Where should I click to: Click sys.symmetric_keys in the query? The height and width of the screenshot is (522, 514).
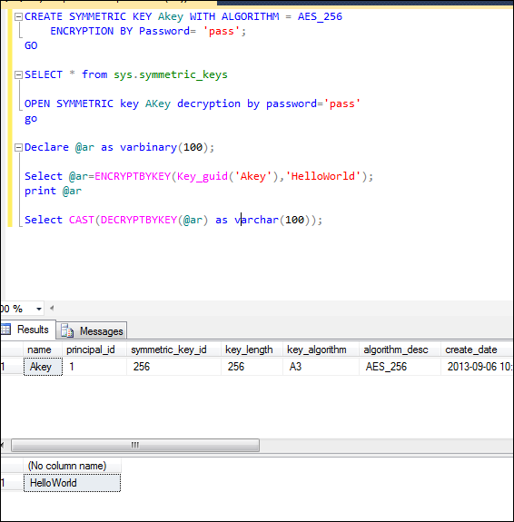171,75
